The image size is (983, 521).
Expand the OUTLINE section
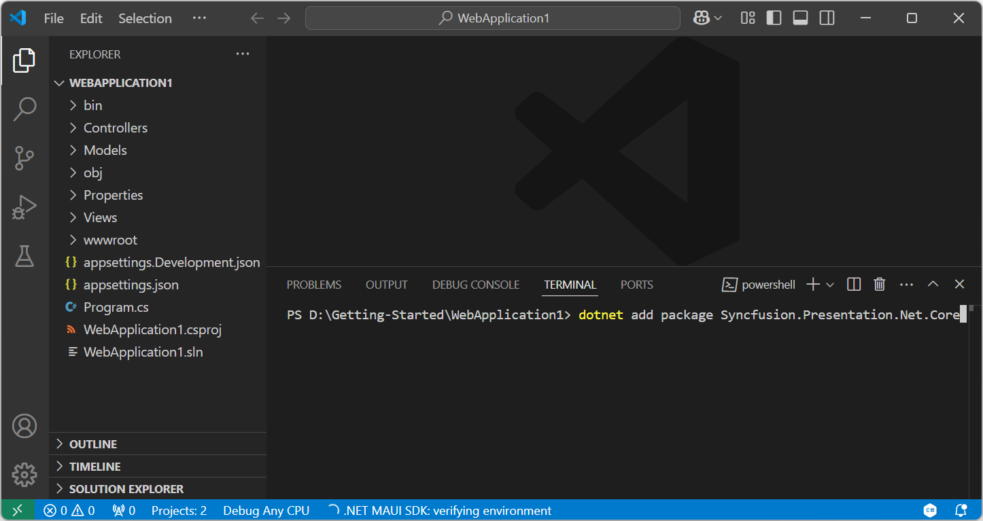point(158,444)
